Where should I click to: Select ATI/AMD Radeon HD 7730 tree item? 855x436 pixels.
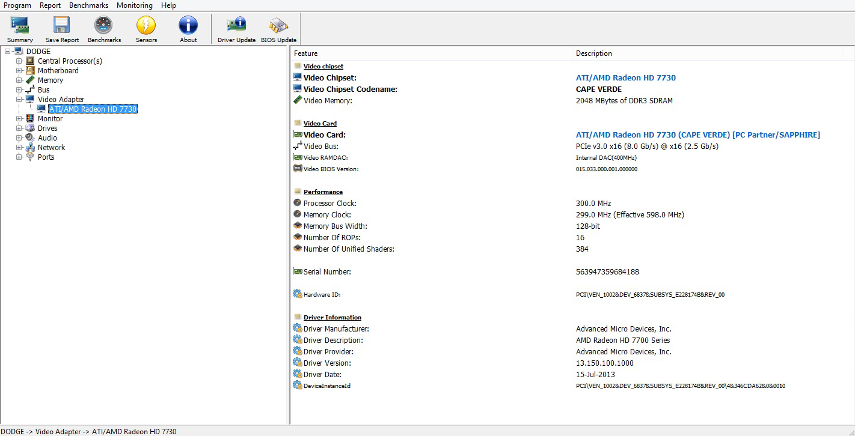[x=93, y=109]
